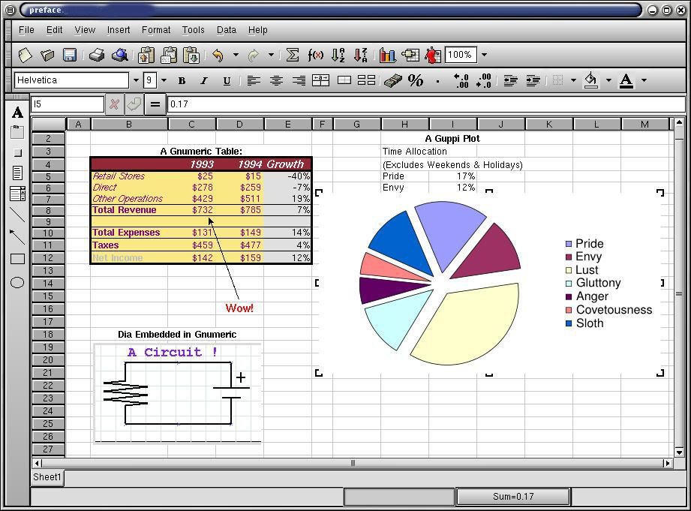The image size is (691, 511).
Task: Open the redo history dropdown arrow
Action: 271,55
